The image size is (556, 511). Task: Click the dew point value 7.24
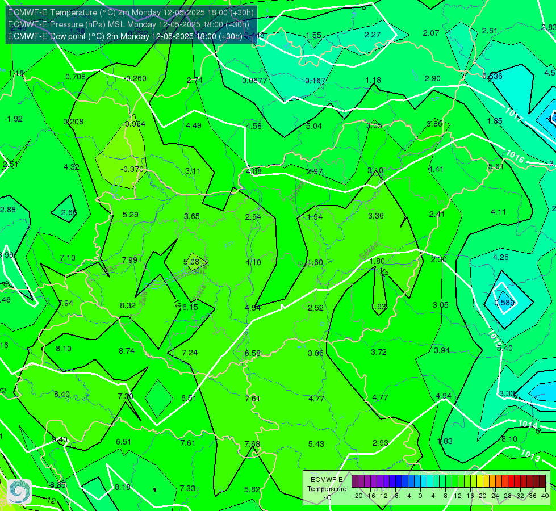tap(190, 353)
